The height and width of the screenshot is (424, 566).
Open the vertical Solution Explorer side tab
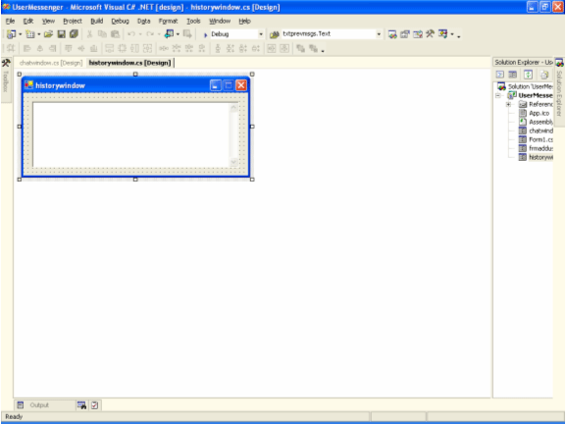click(559, 91)
